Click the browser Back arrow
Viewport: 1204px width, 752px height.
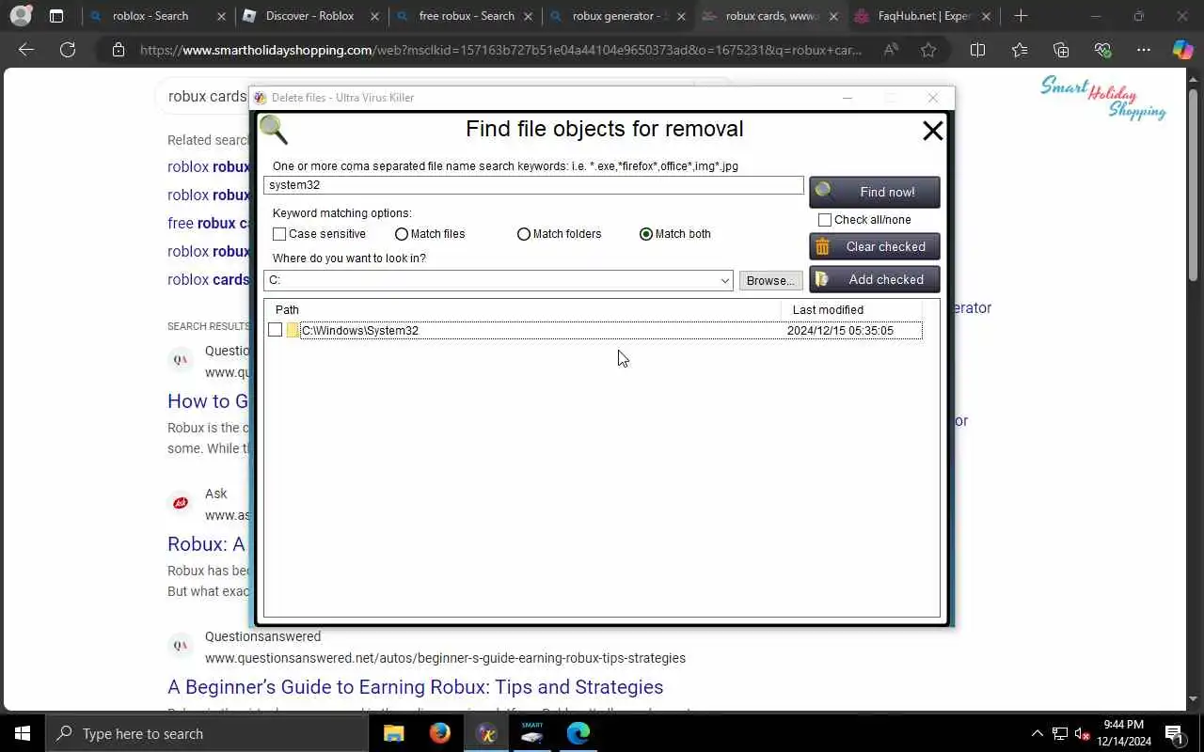click(26, 50)
